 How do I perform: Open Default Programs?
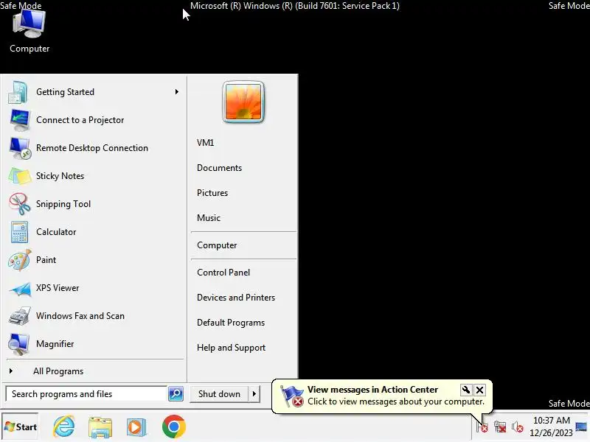[x=231, y=323]
